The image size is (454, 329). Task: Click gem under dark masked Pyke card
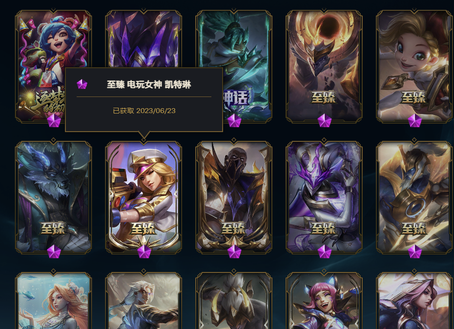pos(234,252)
